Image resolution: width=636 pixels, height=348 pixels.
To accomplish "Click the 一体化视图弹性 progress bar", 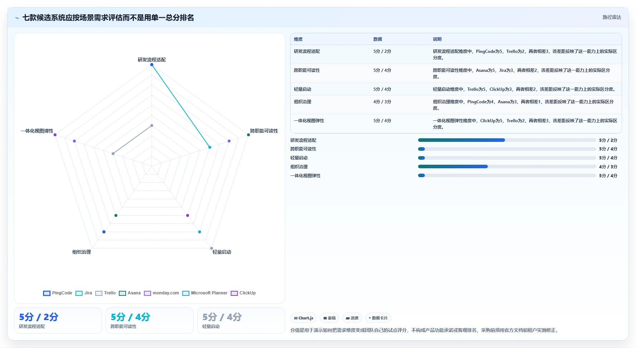I will (507, 175).
